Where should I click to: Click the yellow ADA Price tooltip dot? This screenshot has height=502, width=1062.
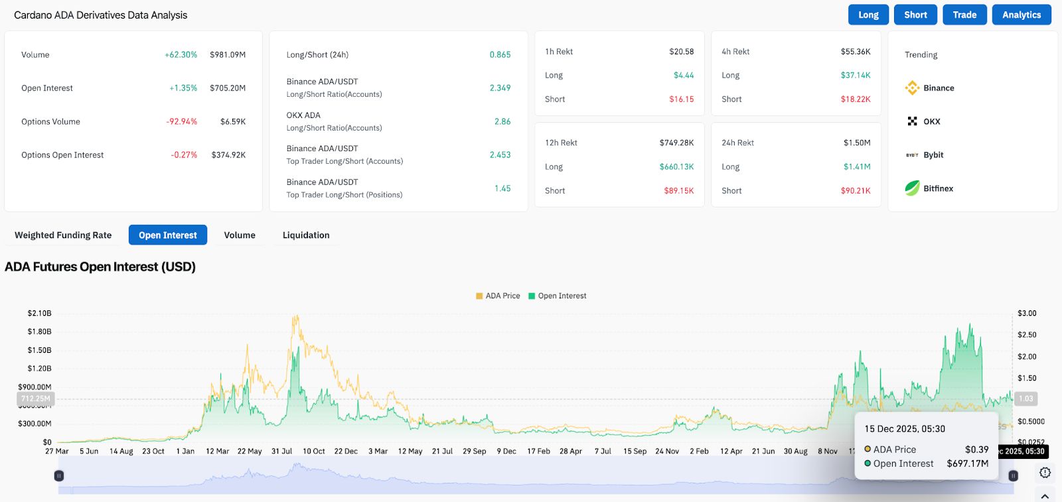point(868,449)
